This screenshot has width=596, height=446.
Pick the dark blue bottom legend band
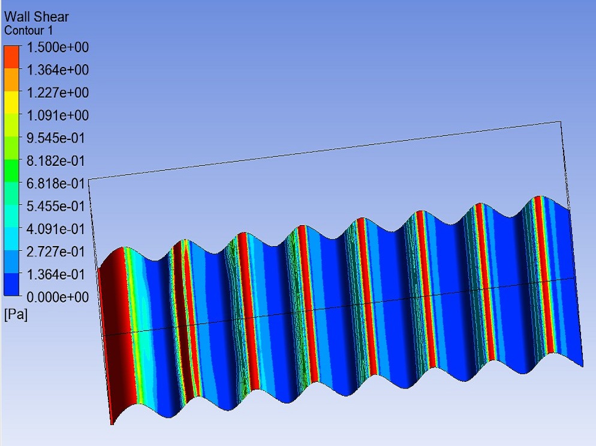[11, 284]
